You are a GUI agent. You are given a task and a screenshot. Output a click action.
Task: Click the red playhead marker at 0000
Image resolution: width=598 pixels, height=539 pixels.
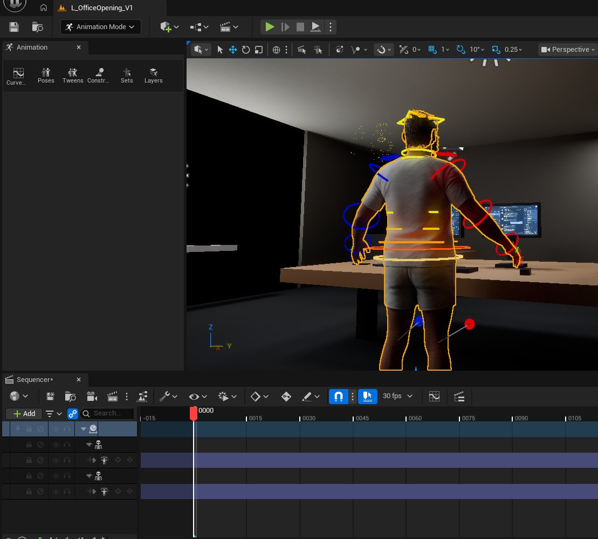pyautogui.click(x=194, y=413)
